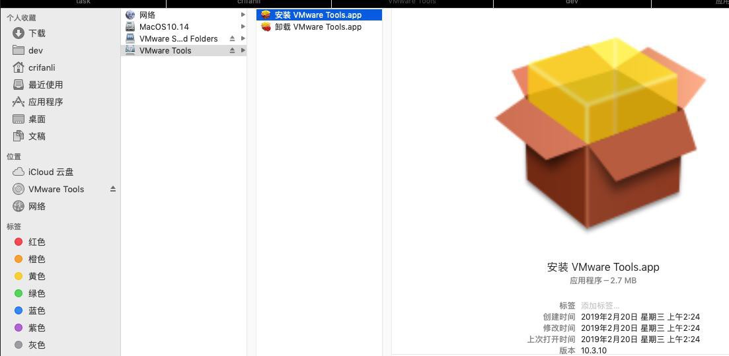Select 安装 VMware Tools.app file name
729x356 pixels.
click(318, 15)
